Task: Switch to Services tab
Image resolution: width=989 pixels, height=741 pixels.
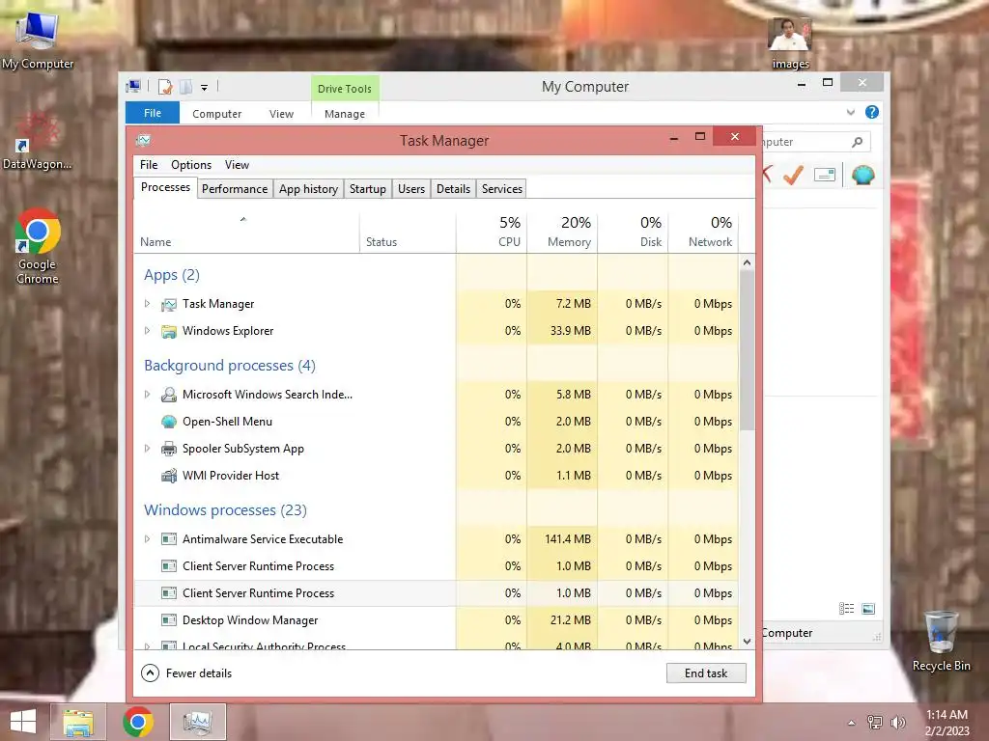Action: click(502, 189)
